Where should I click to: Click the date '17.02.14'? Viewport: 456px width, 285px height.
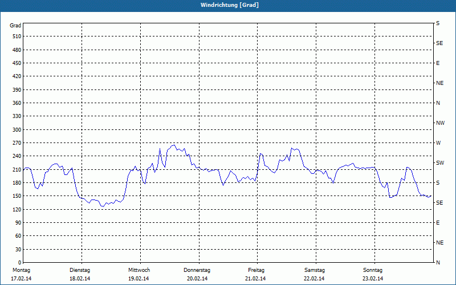pos(21,279)
